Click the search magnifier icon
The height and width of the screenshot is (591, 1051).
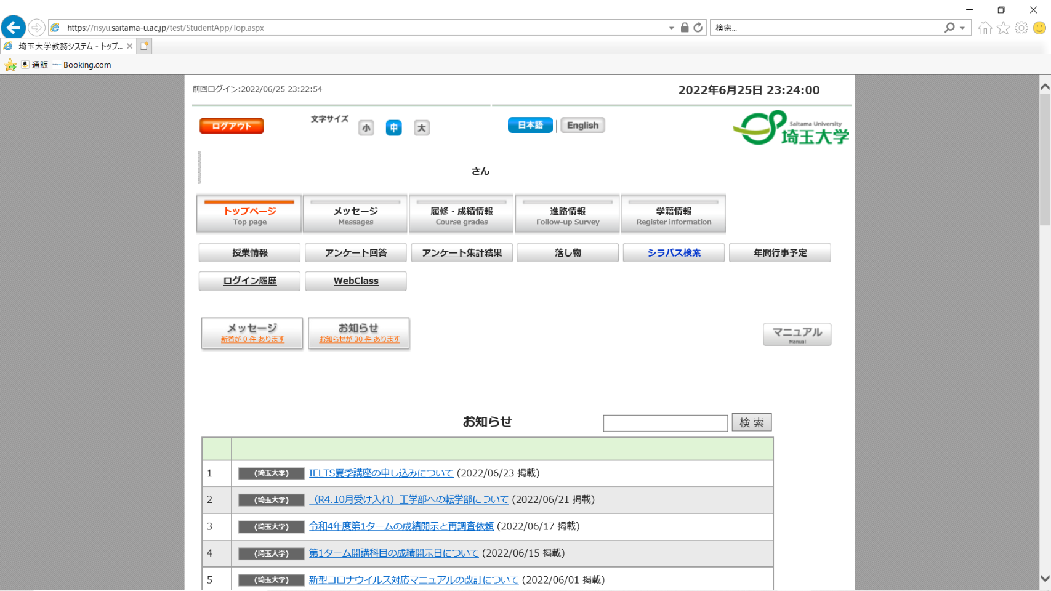(949, 28)
